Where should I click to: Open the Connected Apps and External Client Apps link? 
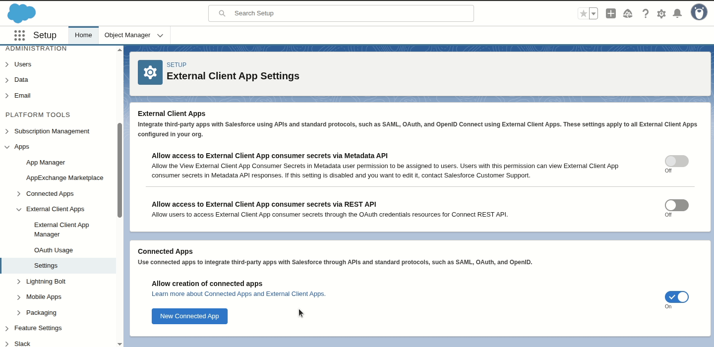point(238,293)
